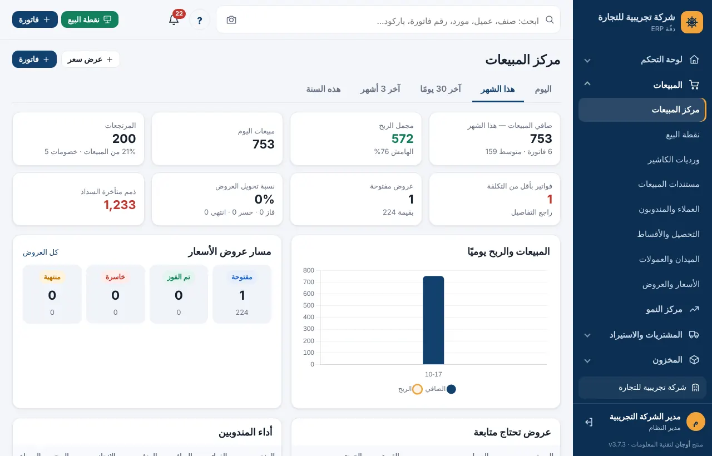Expand the لوحة التحكم sidebar chevron
712x456 pixels.
tap(587, 60)
